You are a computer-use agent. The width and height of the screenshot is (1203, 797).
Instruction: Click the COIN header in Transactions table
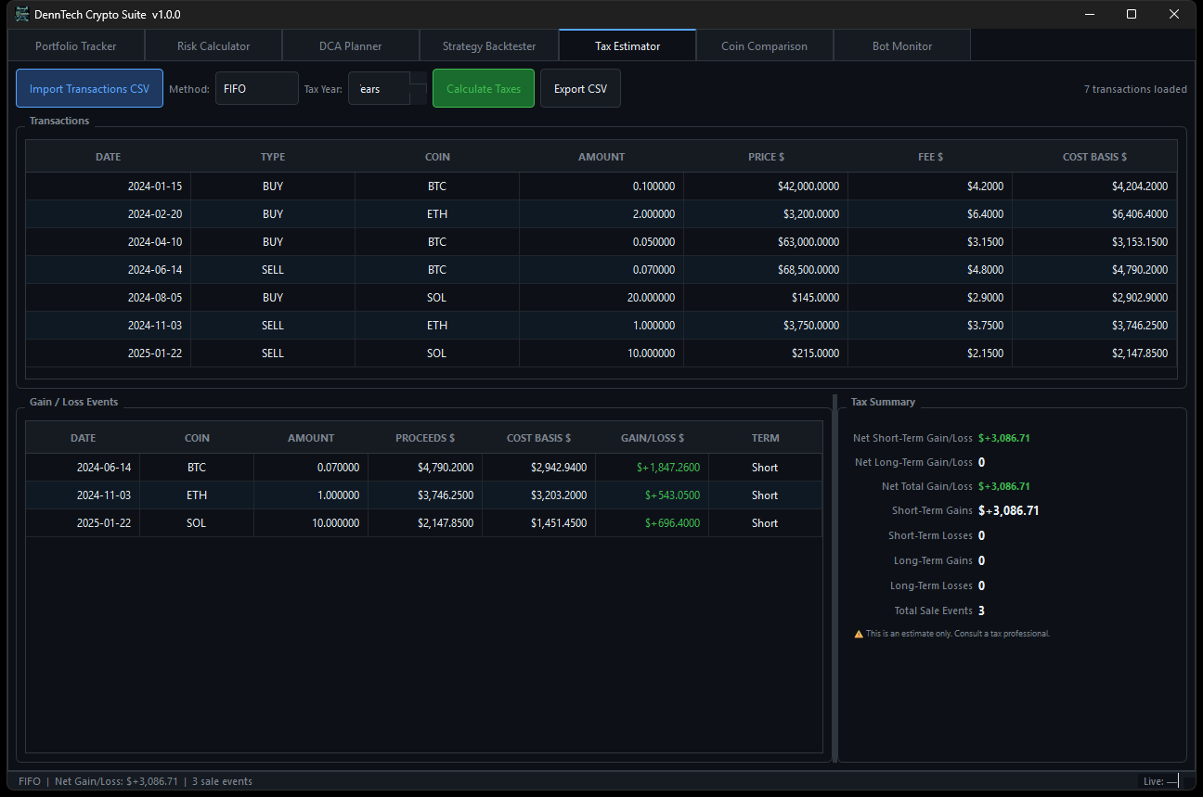coord(437,157)
